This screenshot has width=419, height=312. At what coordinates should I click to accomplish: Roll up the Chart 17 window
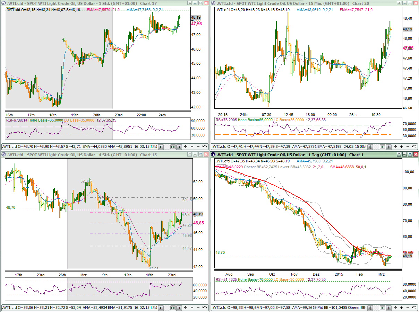point(190,3)
